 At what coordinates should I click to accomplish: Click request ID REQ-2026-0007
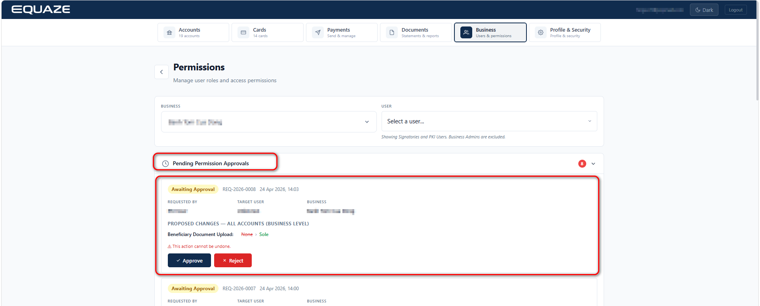239,289
